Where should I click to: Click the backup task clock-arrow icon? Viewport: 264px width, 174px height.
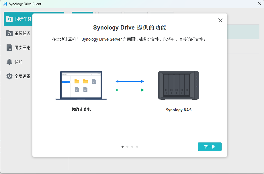click(x=9, y=33)
